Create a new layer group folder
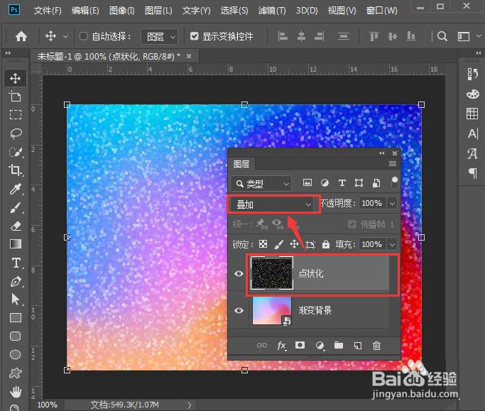 point(339,345)
